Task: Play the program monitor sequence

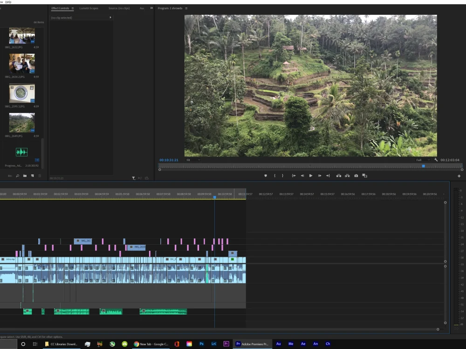Action: pyautogui.click(x=310, y=176)
